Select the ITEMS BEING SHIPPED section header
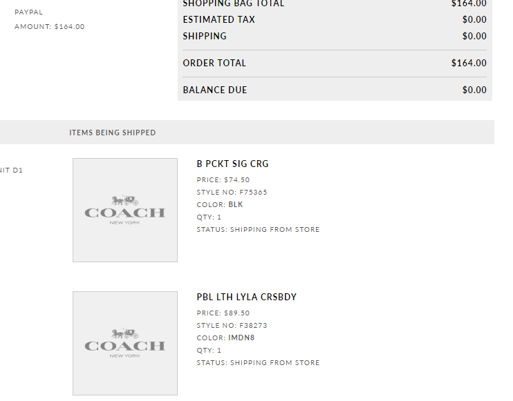 click(x=113, y=133)
